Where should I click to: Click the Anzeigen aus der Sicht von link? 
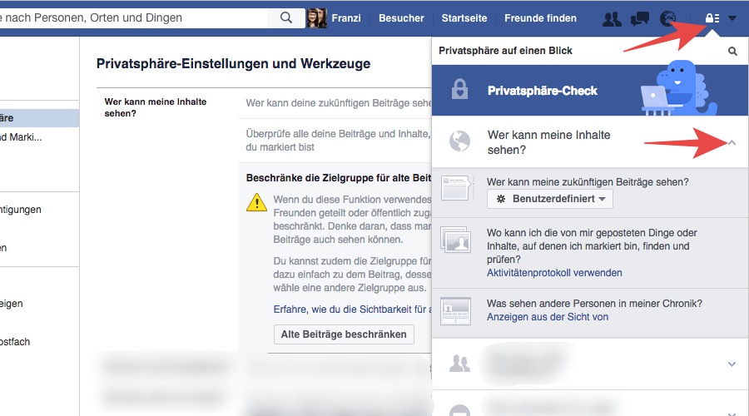click(x=548, y=317)
